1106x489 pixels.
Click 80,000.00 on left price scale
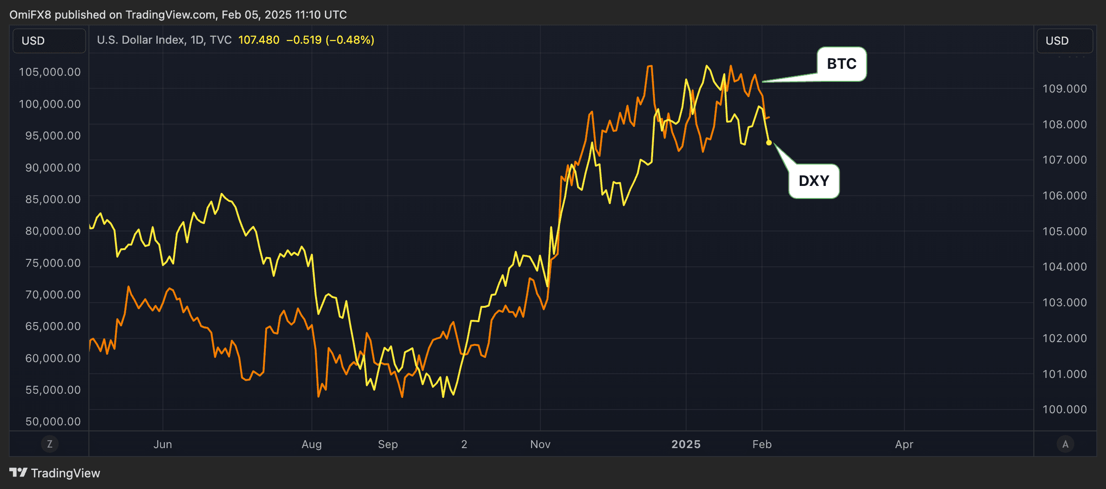click(53, 231)
